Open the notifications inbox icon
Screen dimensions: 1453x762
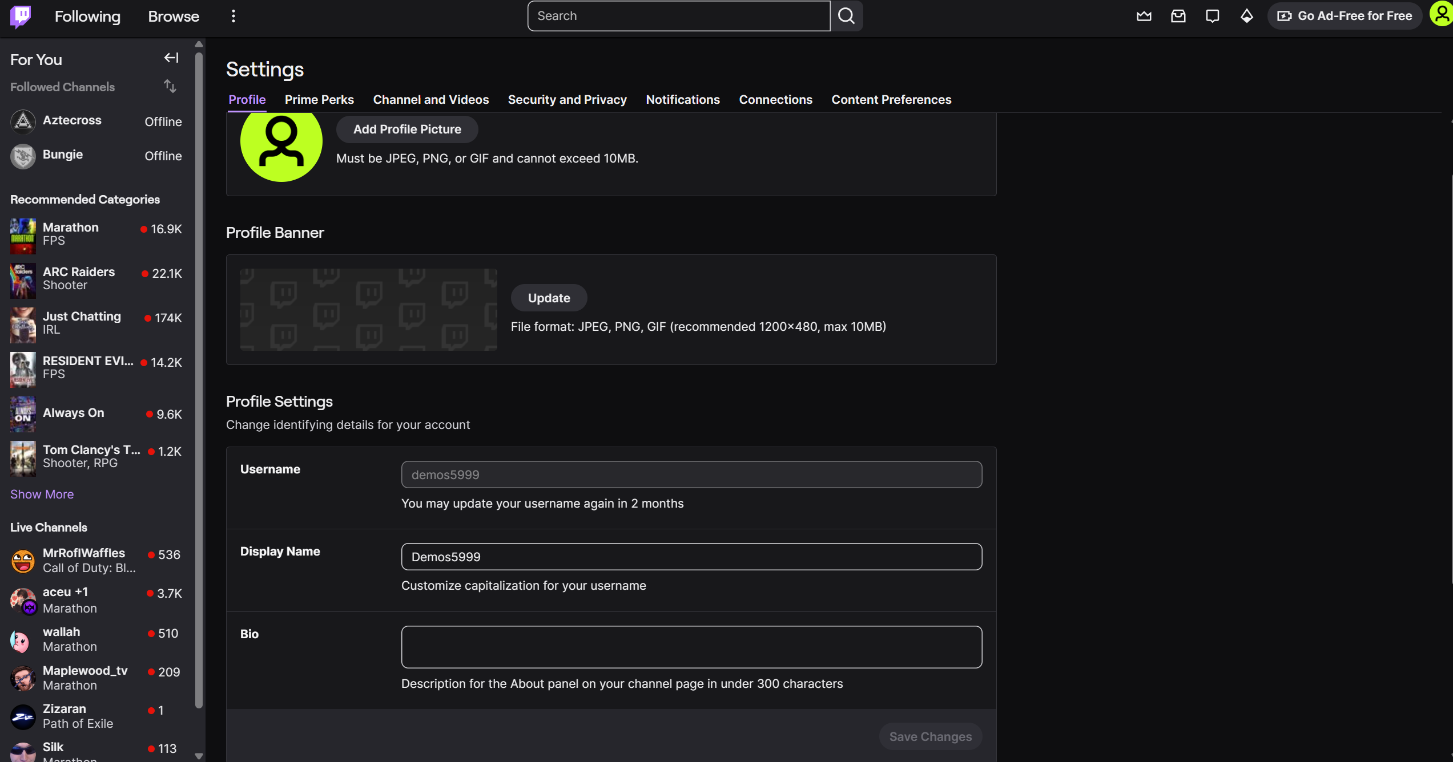coord(1178,16)
